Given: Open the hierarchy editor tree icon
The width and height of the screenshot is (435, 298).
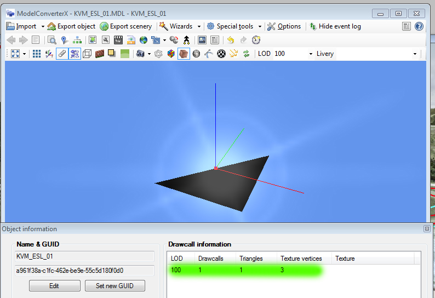Looking at the screenshot, I should (77, 40).
